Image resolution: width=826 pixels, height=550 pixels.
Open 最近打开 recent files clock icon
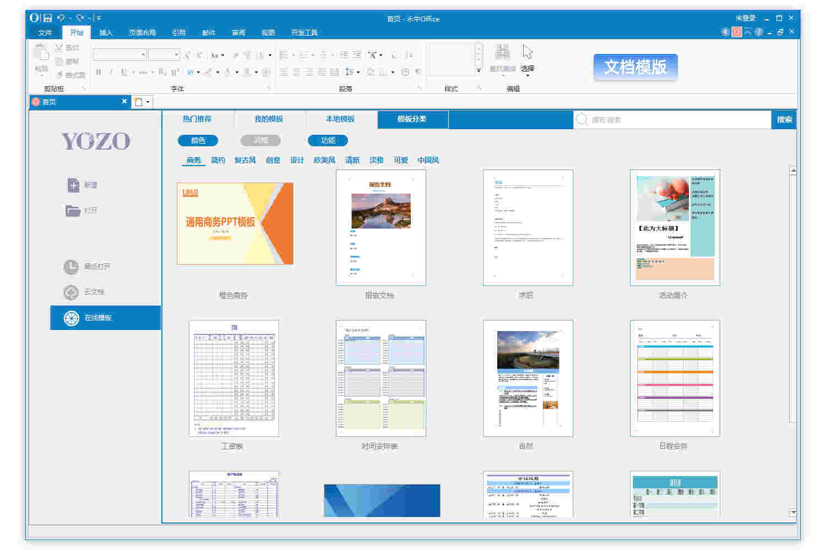(x=71, y=267)
